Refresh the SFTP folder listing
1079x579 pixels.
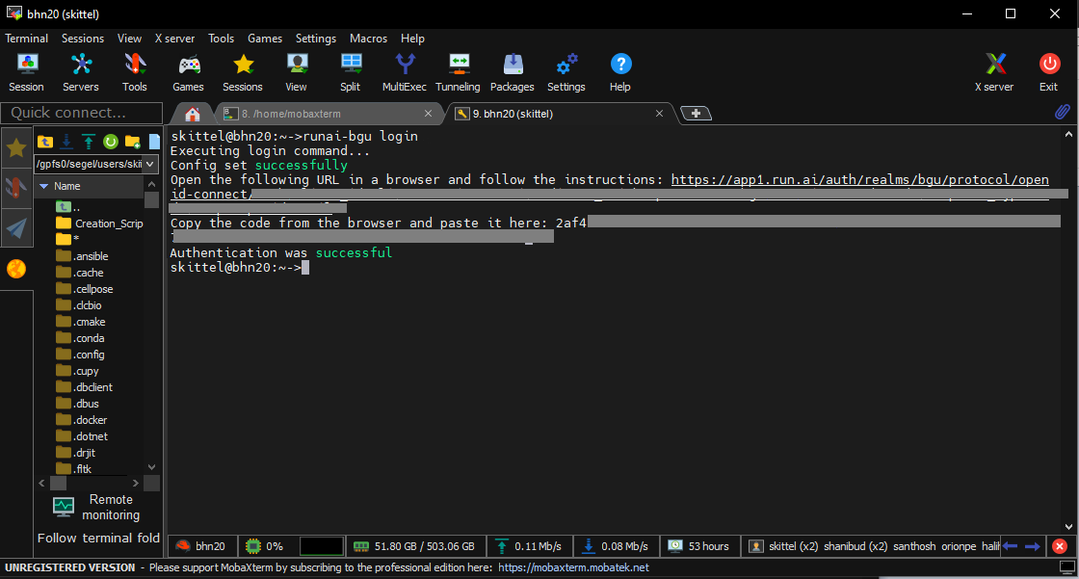(110, 142)
